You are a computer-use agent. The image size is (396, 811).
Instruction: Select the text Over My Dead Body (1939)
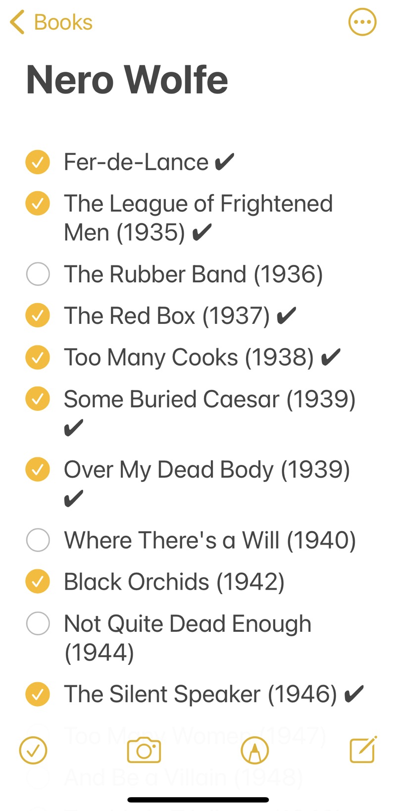pyautogui.click(x=206, y=469)
